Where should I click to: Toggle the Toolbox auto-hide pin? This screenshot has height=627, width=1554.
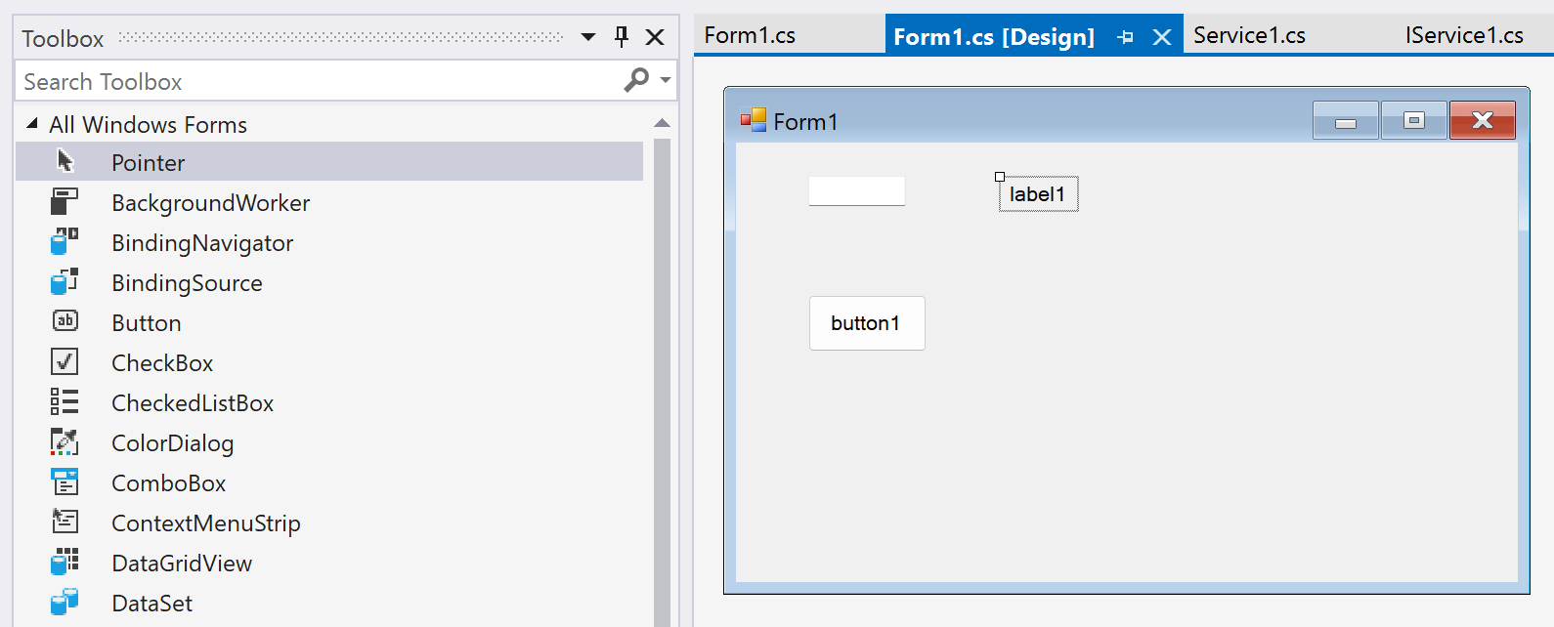click(x=622, y=37)
